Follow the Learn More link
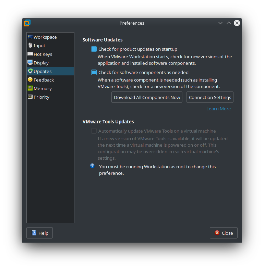Screen dimensions: 264x269 coord(218,109)
